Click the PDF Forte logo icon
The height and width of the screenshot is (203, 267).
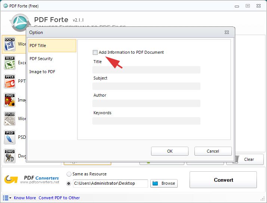pyautogui.click(x=20, y=23)
